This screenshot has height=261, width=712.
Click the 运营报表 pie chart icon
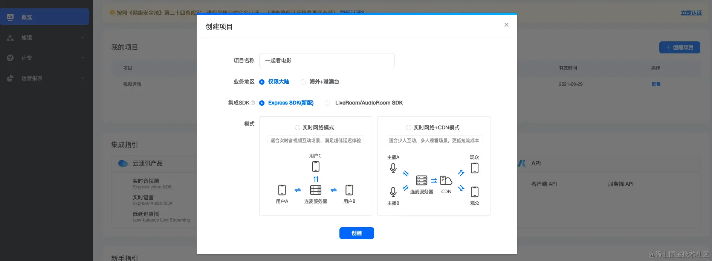10,78
